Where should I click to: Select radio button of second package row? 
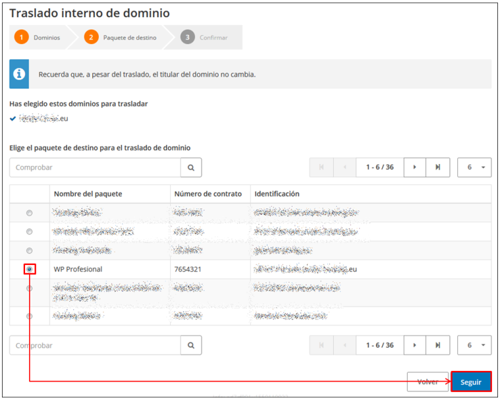click(30, 231)
